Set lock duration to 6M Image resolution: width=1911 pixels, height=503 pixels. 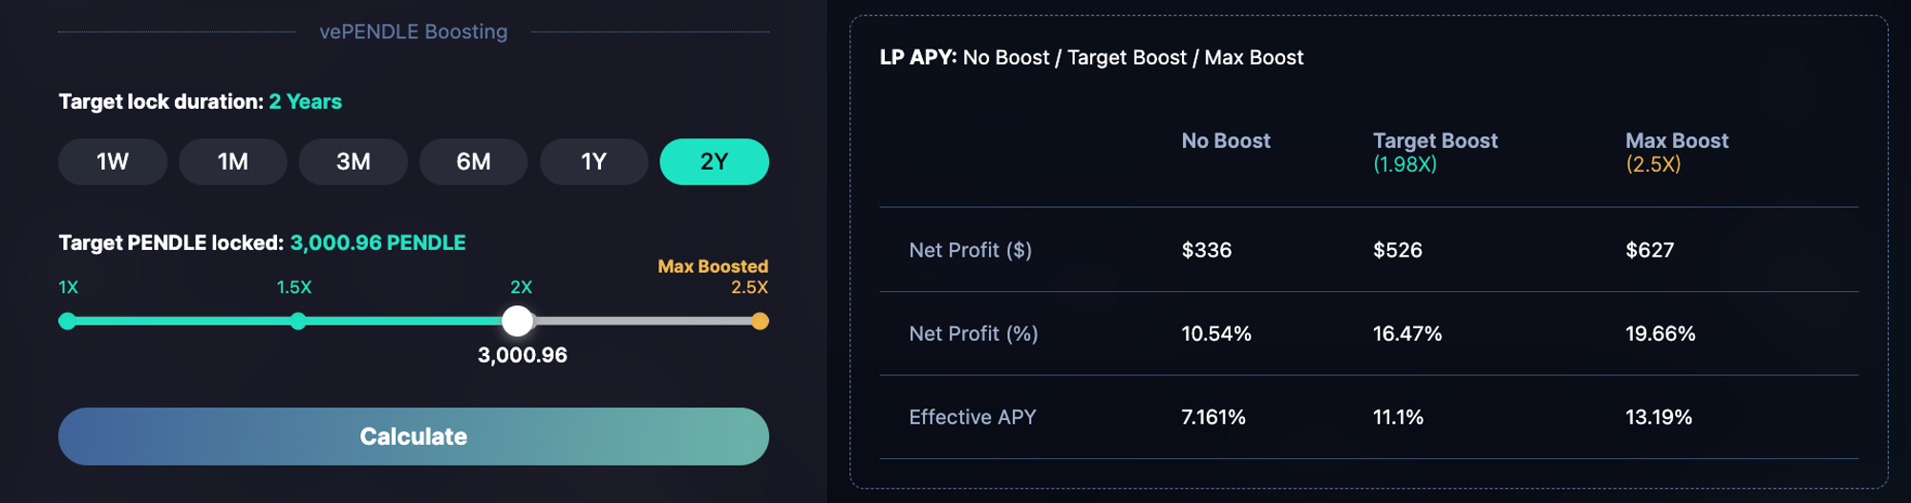[474, 161]
